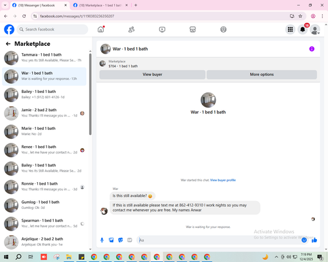Screen dimensions: 328x262
Task: Open the purple conversation information icon
Action: [x=312, y=49]
